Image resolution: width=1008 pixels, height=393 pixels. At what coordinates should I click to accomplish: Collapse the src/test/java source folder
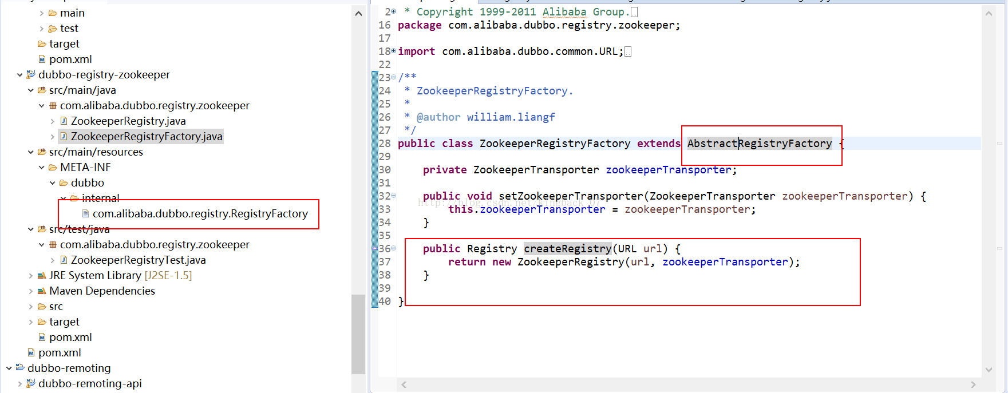tap(31, 229)
